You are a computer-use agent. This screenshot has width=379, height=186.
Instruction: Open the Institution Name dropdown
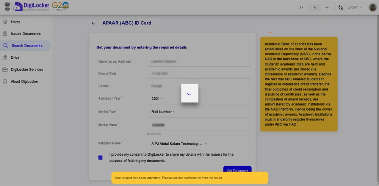pos(179,144)
